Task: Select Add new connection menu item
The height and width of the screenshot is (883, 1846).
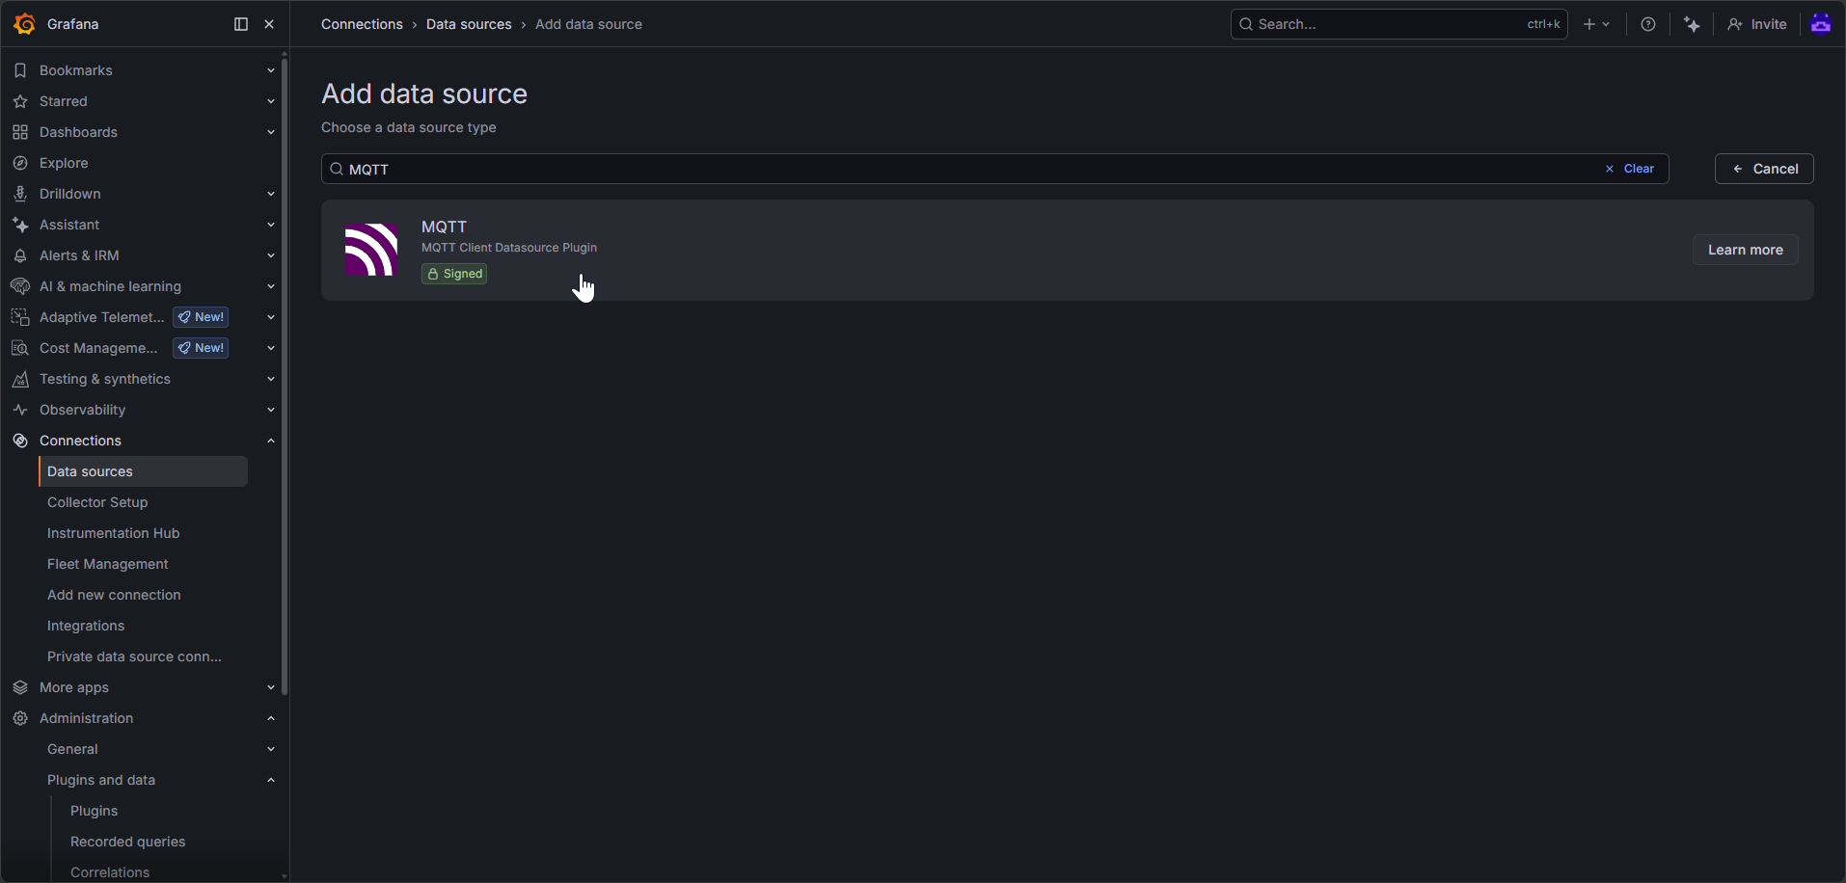Action: (x=114, y=595)
